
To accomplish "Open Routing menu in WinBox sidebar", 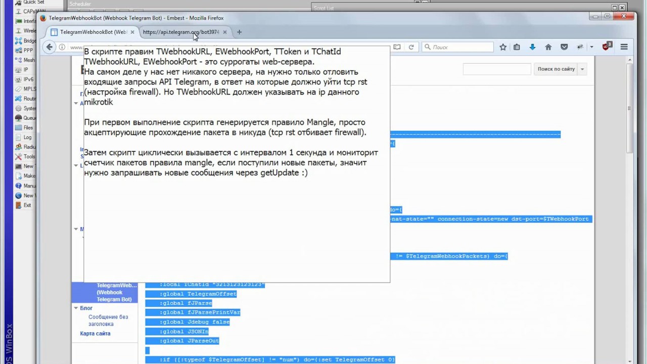I will tap(25, 99).
